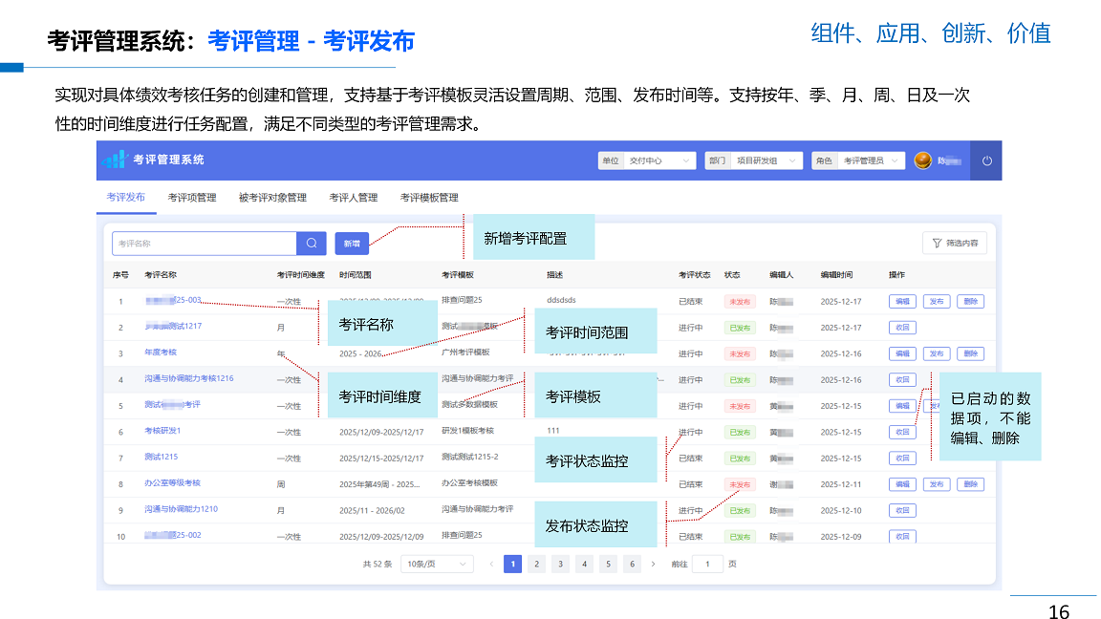Click the power logout icon
The height and width of the screenshot is (619, 1101).
986,160
